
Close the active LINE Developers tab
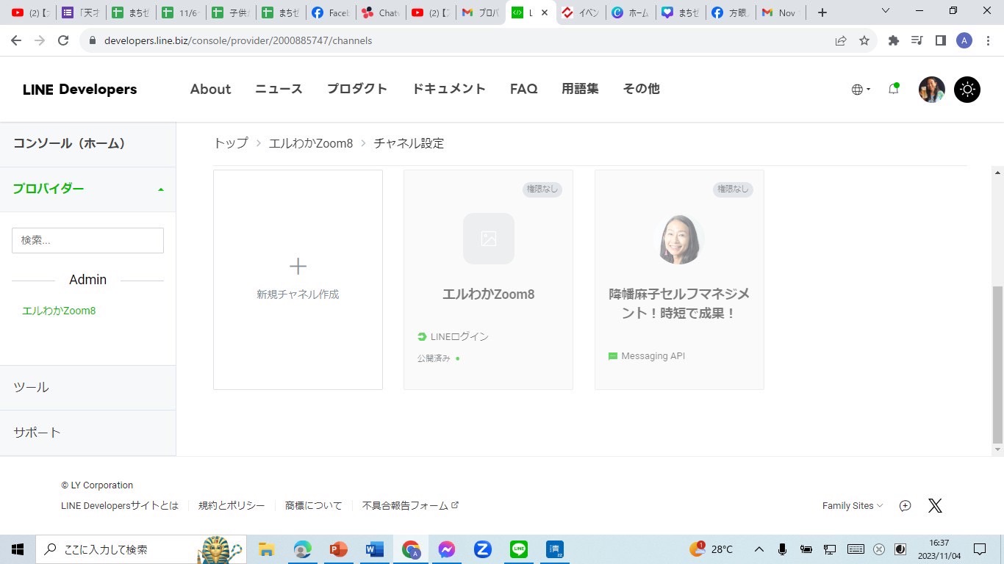pyautogui.click(x=544, y=12)
